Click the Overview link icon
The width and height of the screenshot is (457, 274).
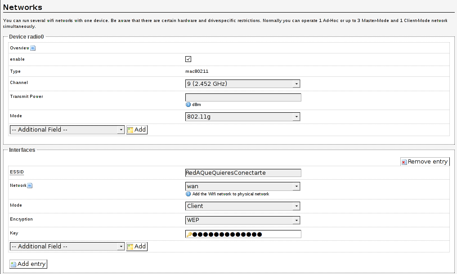[x=33, y=48]
